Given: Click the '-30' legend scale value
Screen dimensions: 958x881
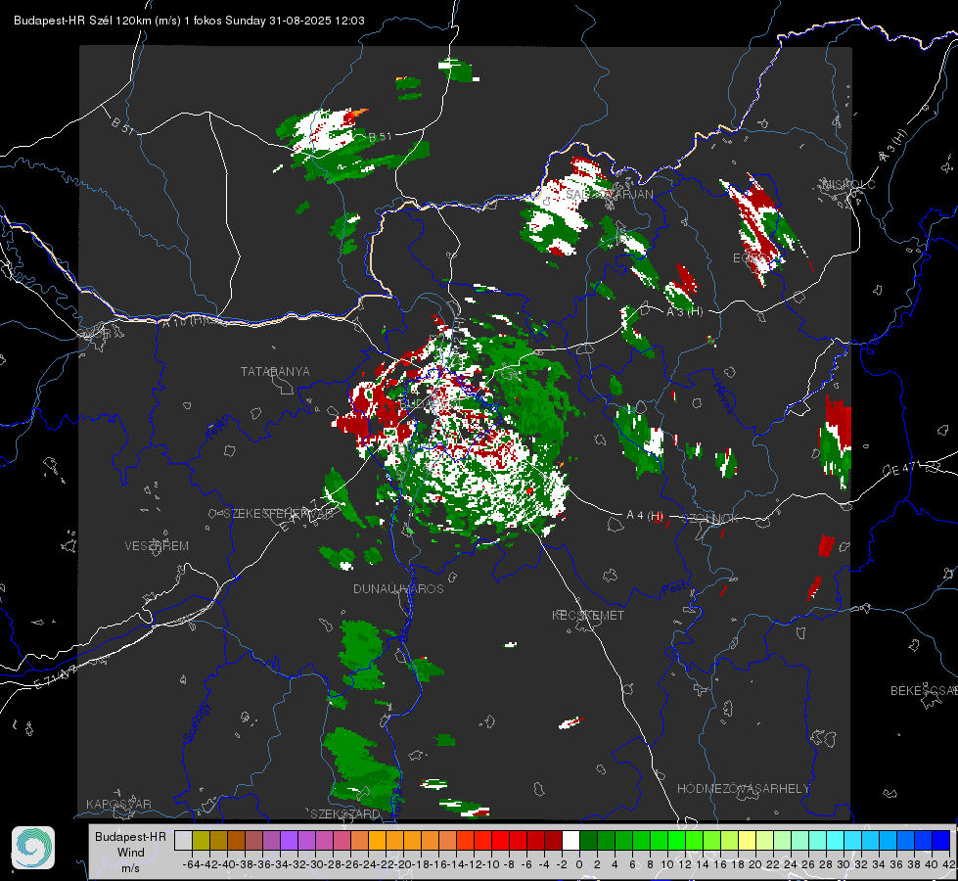Looking at the screenshot, I should (x=315, y=864).
